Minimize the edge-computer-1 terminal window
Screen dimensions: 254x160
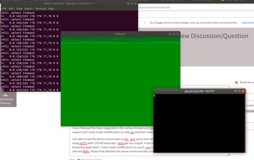128,3
